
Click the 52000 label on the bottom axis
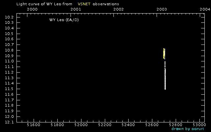coord(81,125)
